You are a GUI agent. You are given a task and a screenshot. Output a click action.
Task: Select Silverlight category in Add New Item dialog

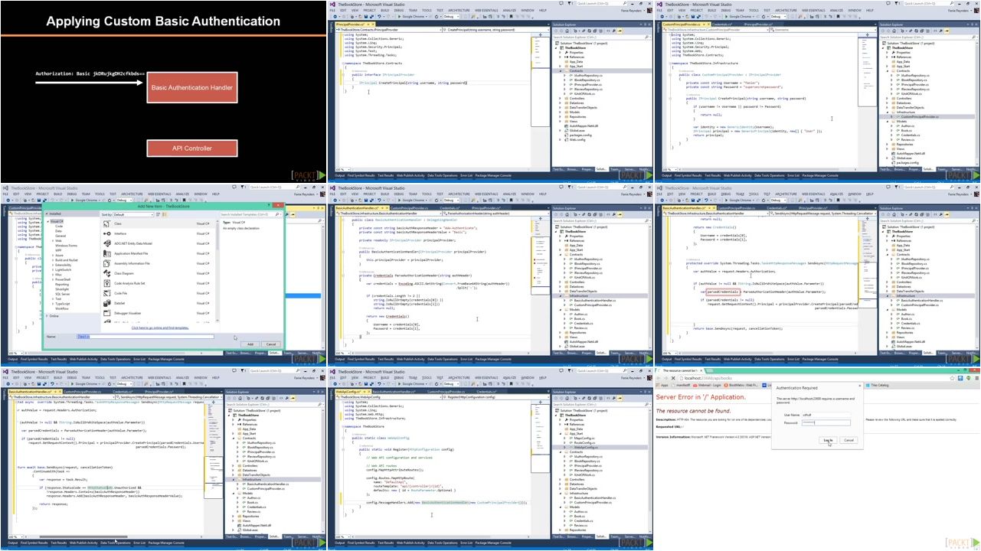point(62,289)
